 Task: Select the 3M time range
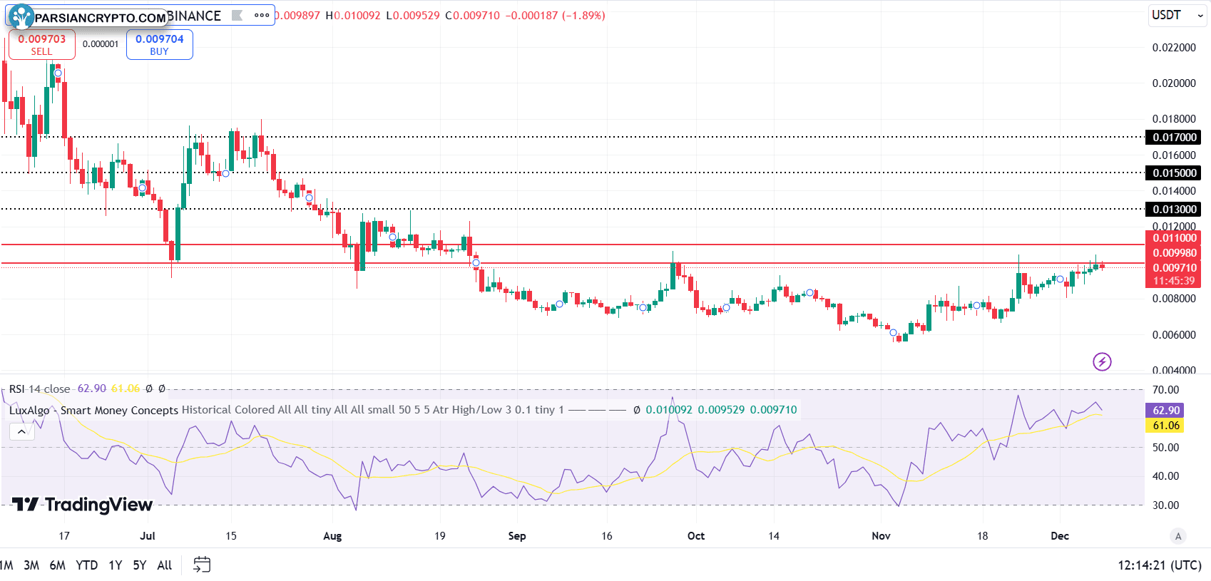tap(31, 565)
